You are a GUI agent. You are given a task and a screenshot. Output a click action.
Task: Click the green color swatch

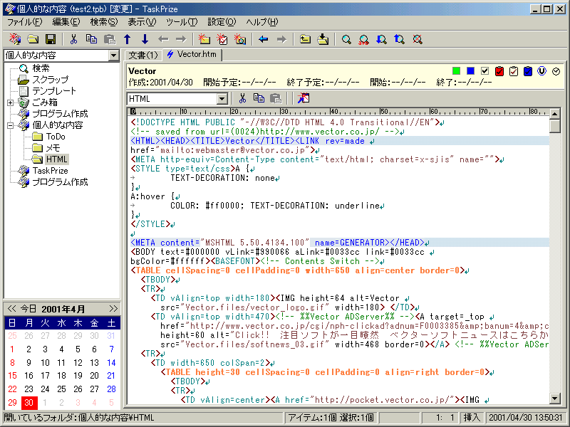pos(456,70)
